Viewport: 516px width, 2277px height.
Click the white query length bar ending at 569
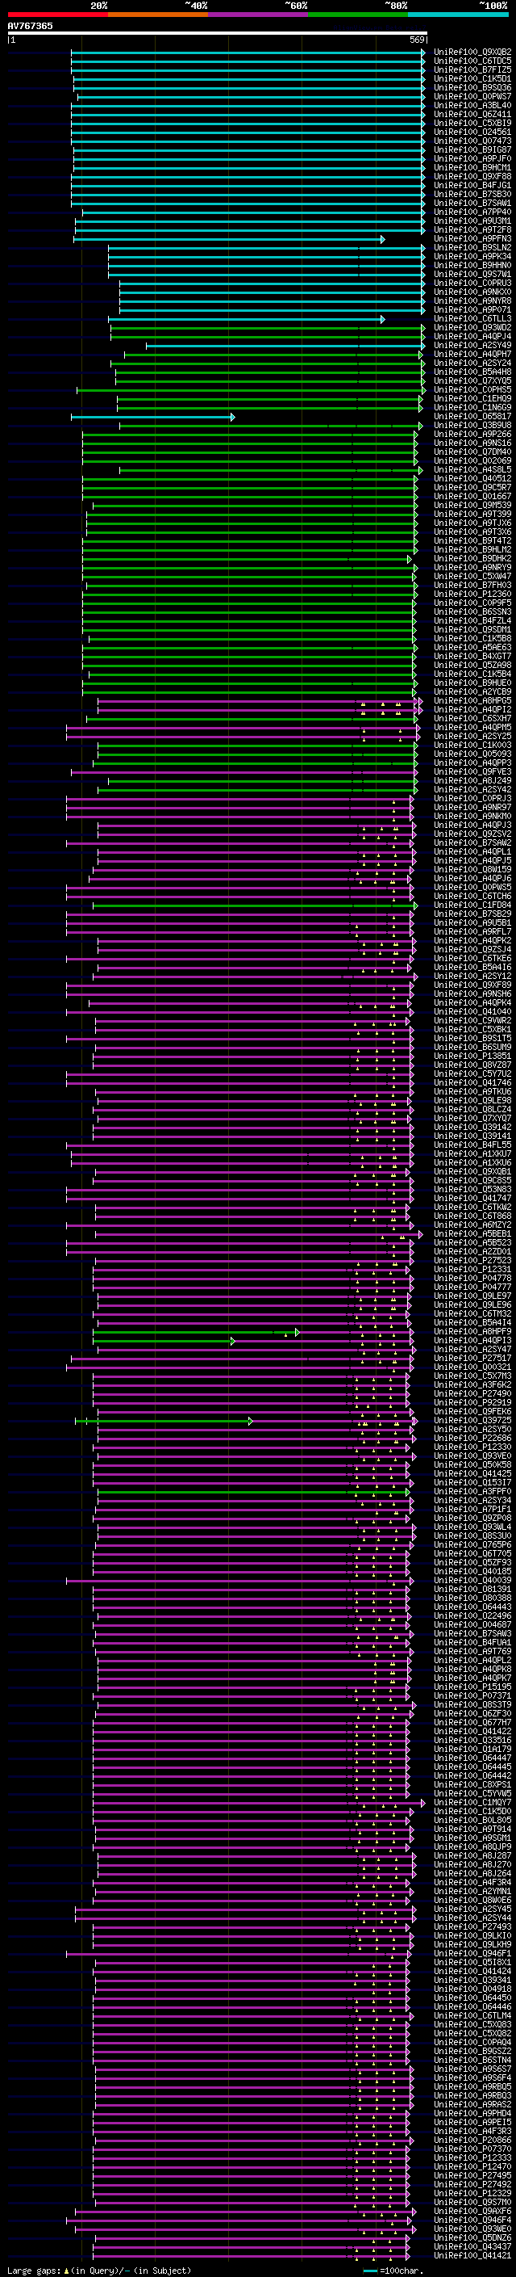click(x=218, y=32)
